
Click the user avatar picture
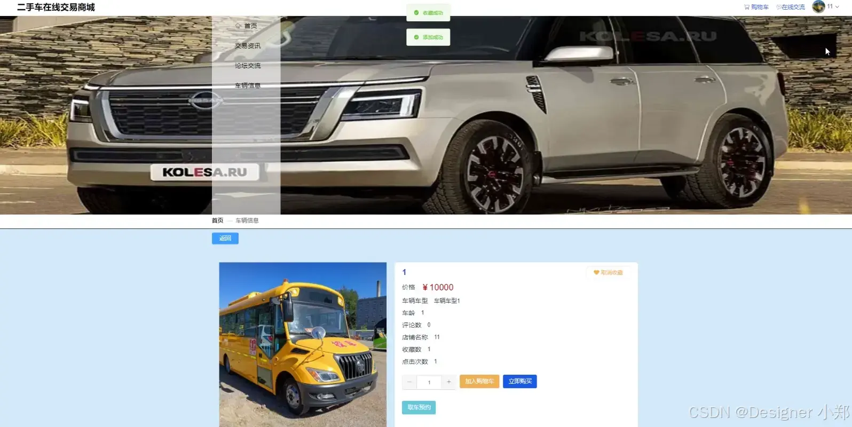click(818, 6)
